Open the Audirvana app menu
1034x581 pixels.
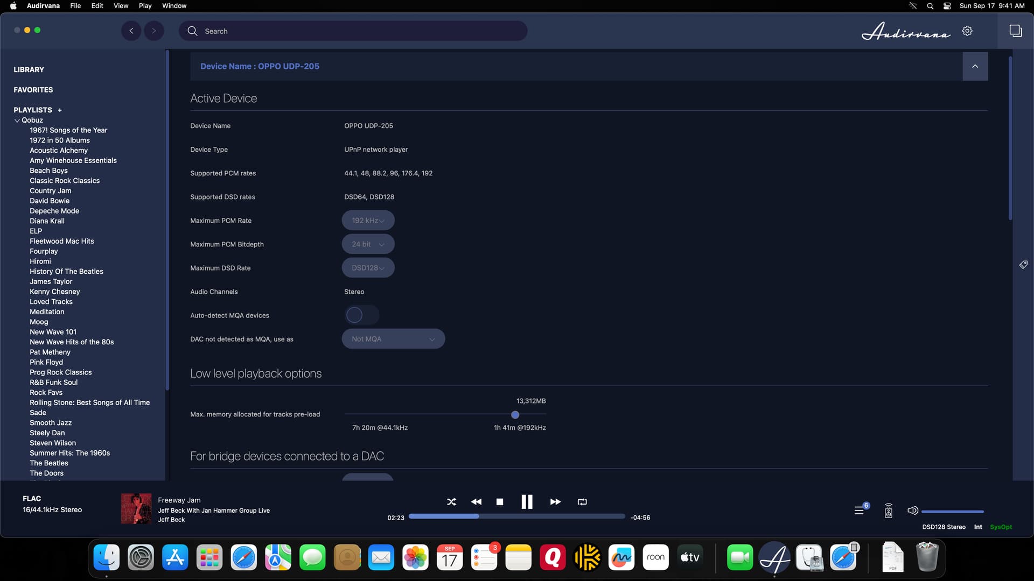[x=43, y=6]
